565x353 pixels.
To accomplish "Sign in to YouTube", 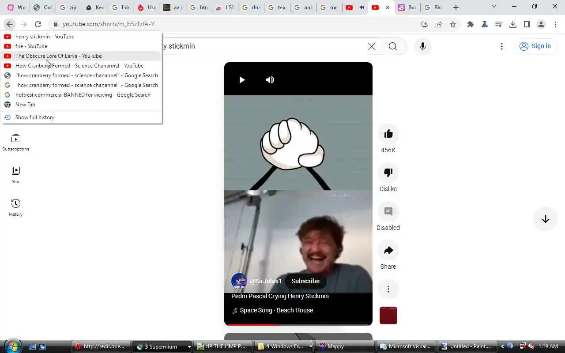I will coord(535,46).
